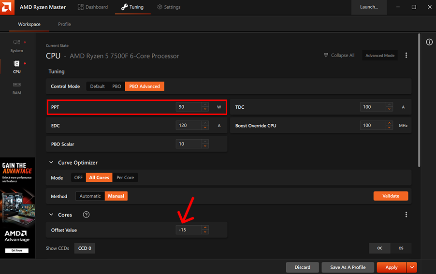Click the Boost Override CPU value field
Screen dimensions: 436x274
373,125
